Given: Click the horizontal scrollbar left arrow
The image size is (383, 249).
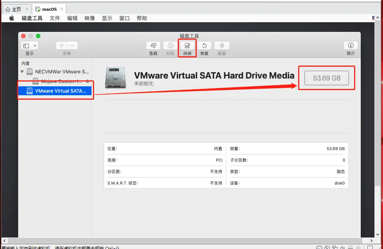Looking at the screenshot, I should 4,240.
